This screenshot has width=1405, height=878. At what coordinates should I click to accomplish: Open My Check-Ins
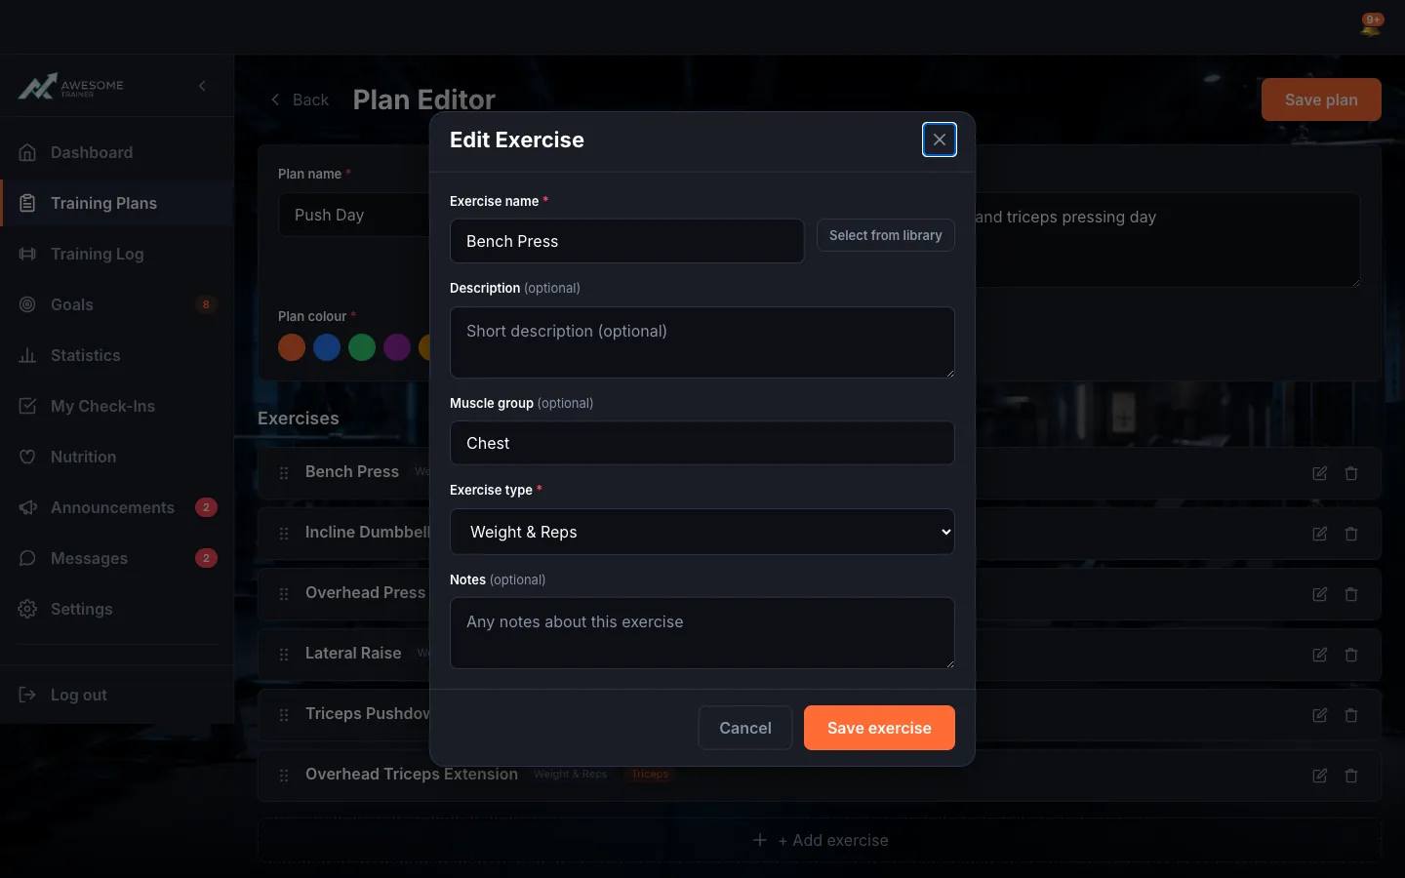[x=117, y=406]
